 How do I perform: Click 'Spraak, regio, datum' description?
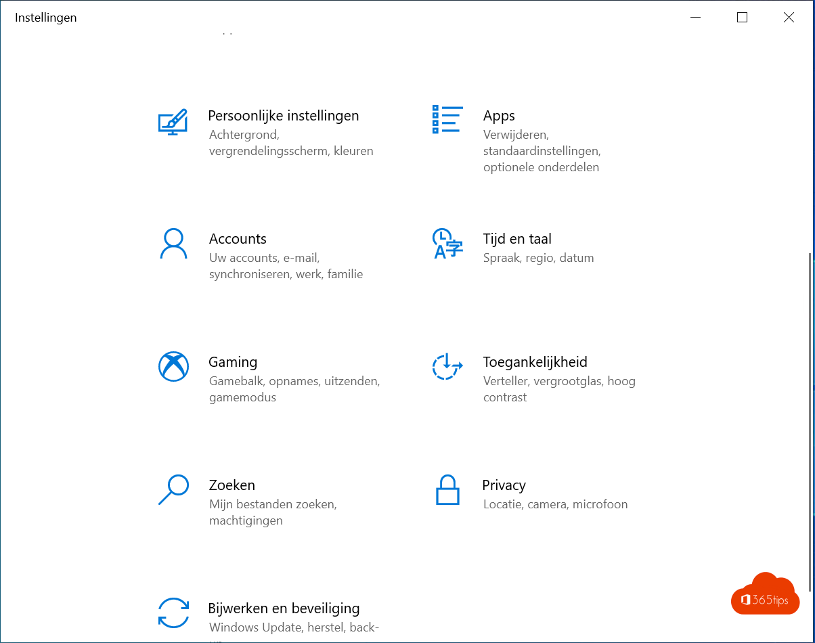coord(538,258)
